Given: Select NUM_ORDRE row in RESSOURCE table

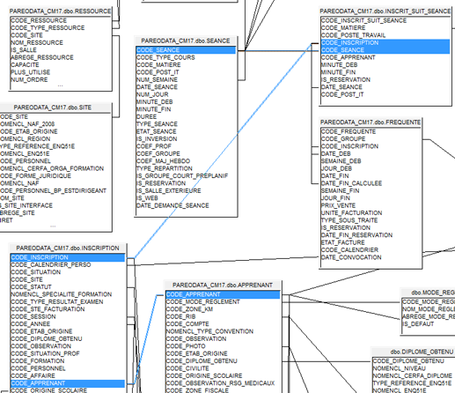Looking at the screenshot, I should (29, 80).
